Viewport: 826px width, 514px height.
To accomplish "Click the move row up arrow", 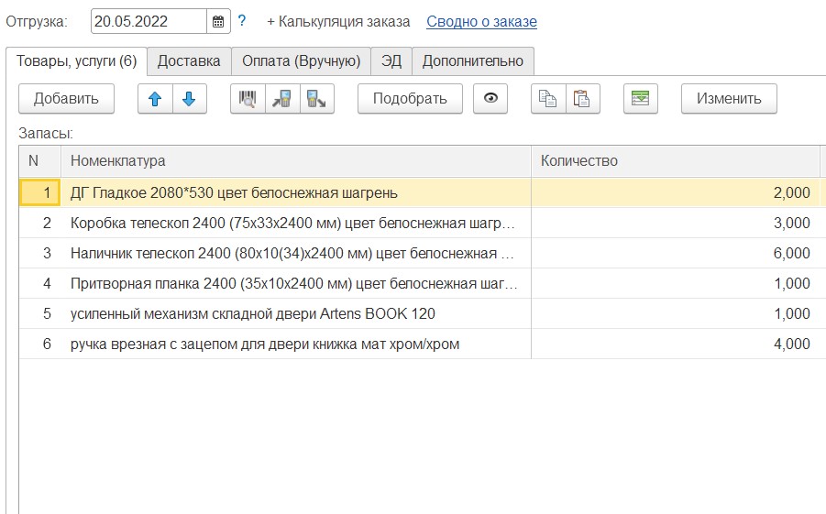I will (x=155, y=99).
